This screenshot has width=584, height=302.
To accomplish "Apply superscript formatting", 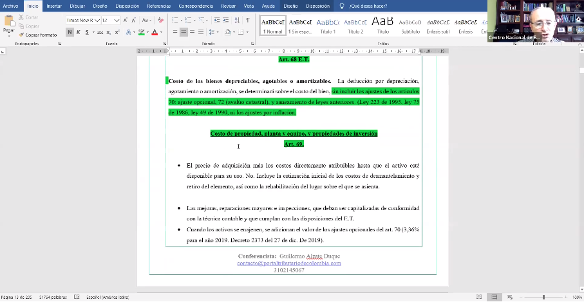I will coord(117,32).
